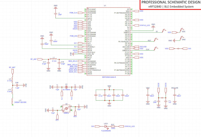
Task: Click the 'SWDIO' pin label
Action: click(127, 33)
